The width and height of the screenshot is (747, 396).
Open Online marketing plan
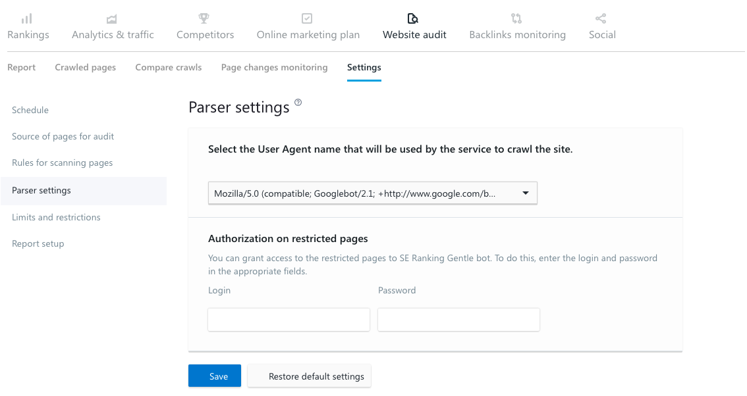[x=308, y=35]
